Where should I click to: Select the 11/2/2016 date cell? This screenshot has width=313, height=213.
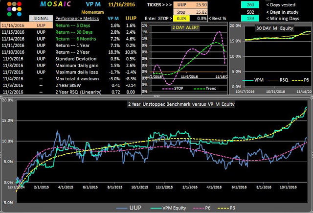click(x=13, y=92)
